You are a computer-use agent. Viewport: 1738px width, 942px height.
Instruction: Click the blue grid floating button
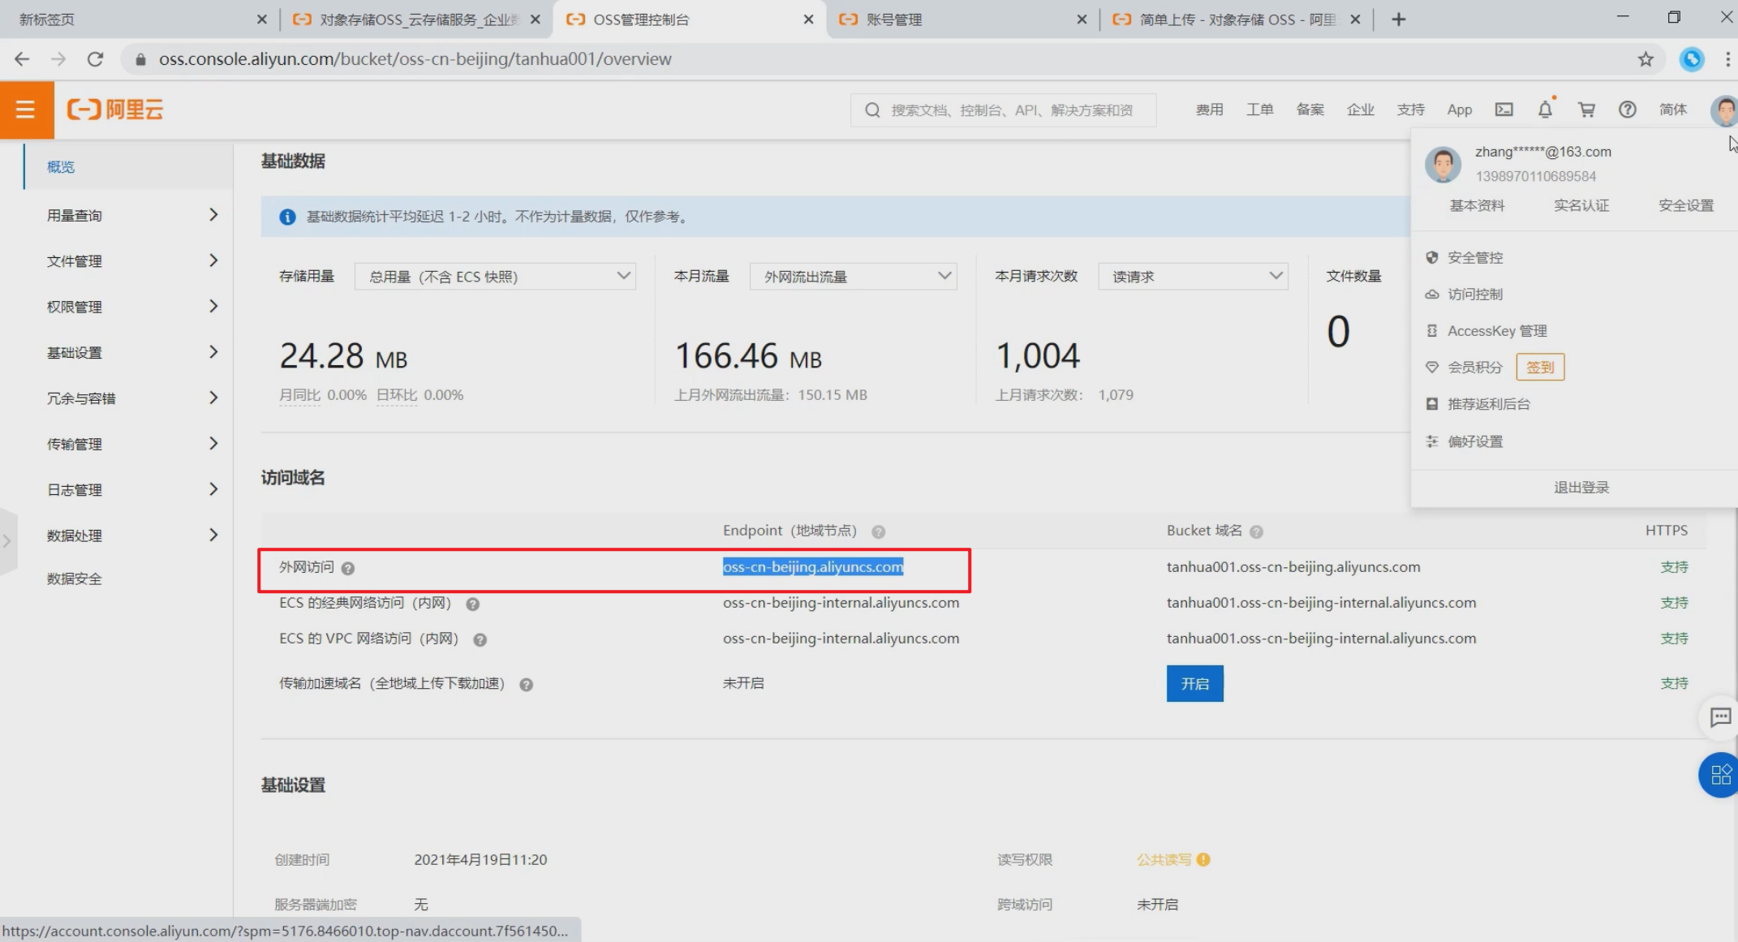(x=1719, y=775)
